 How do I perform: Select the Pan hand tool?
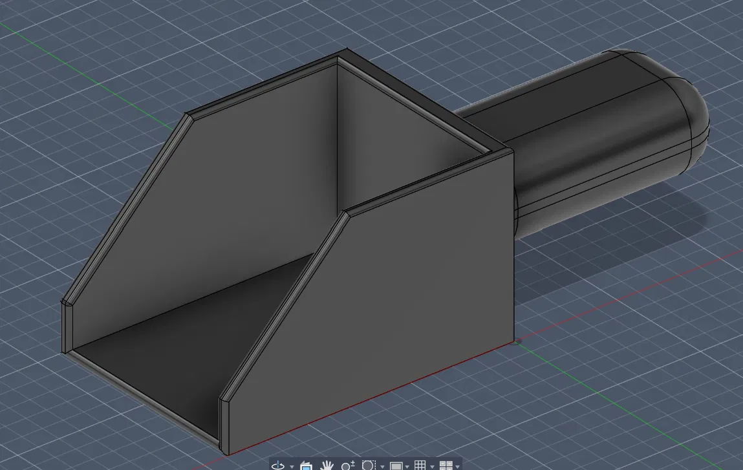tap(327, 465)
